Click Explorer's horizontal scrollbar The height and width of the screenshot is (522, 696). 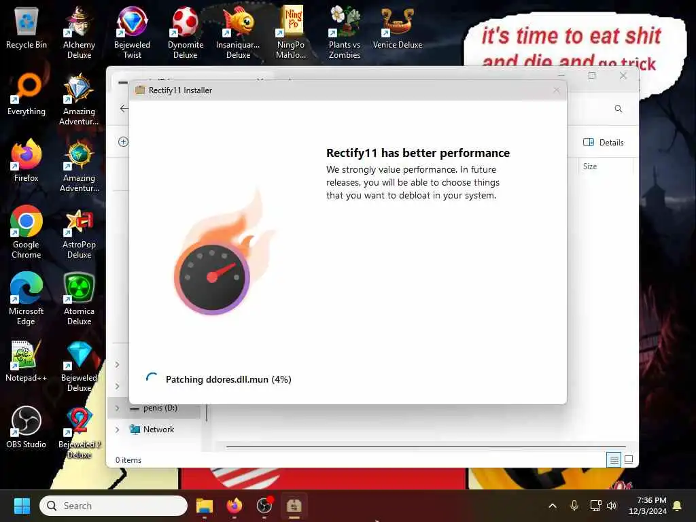425,446
